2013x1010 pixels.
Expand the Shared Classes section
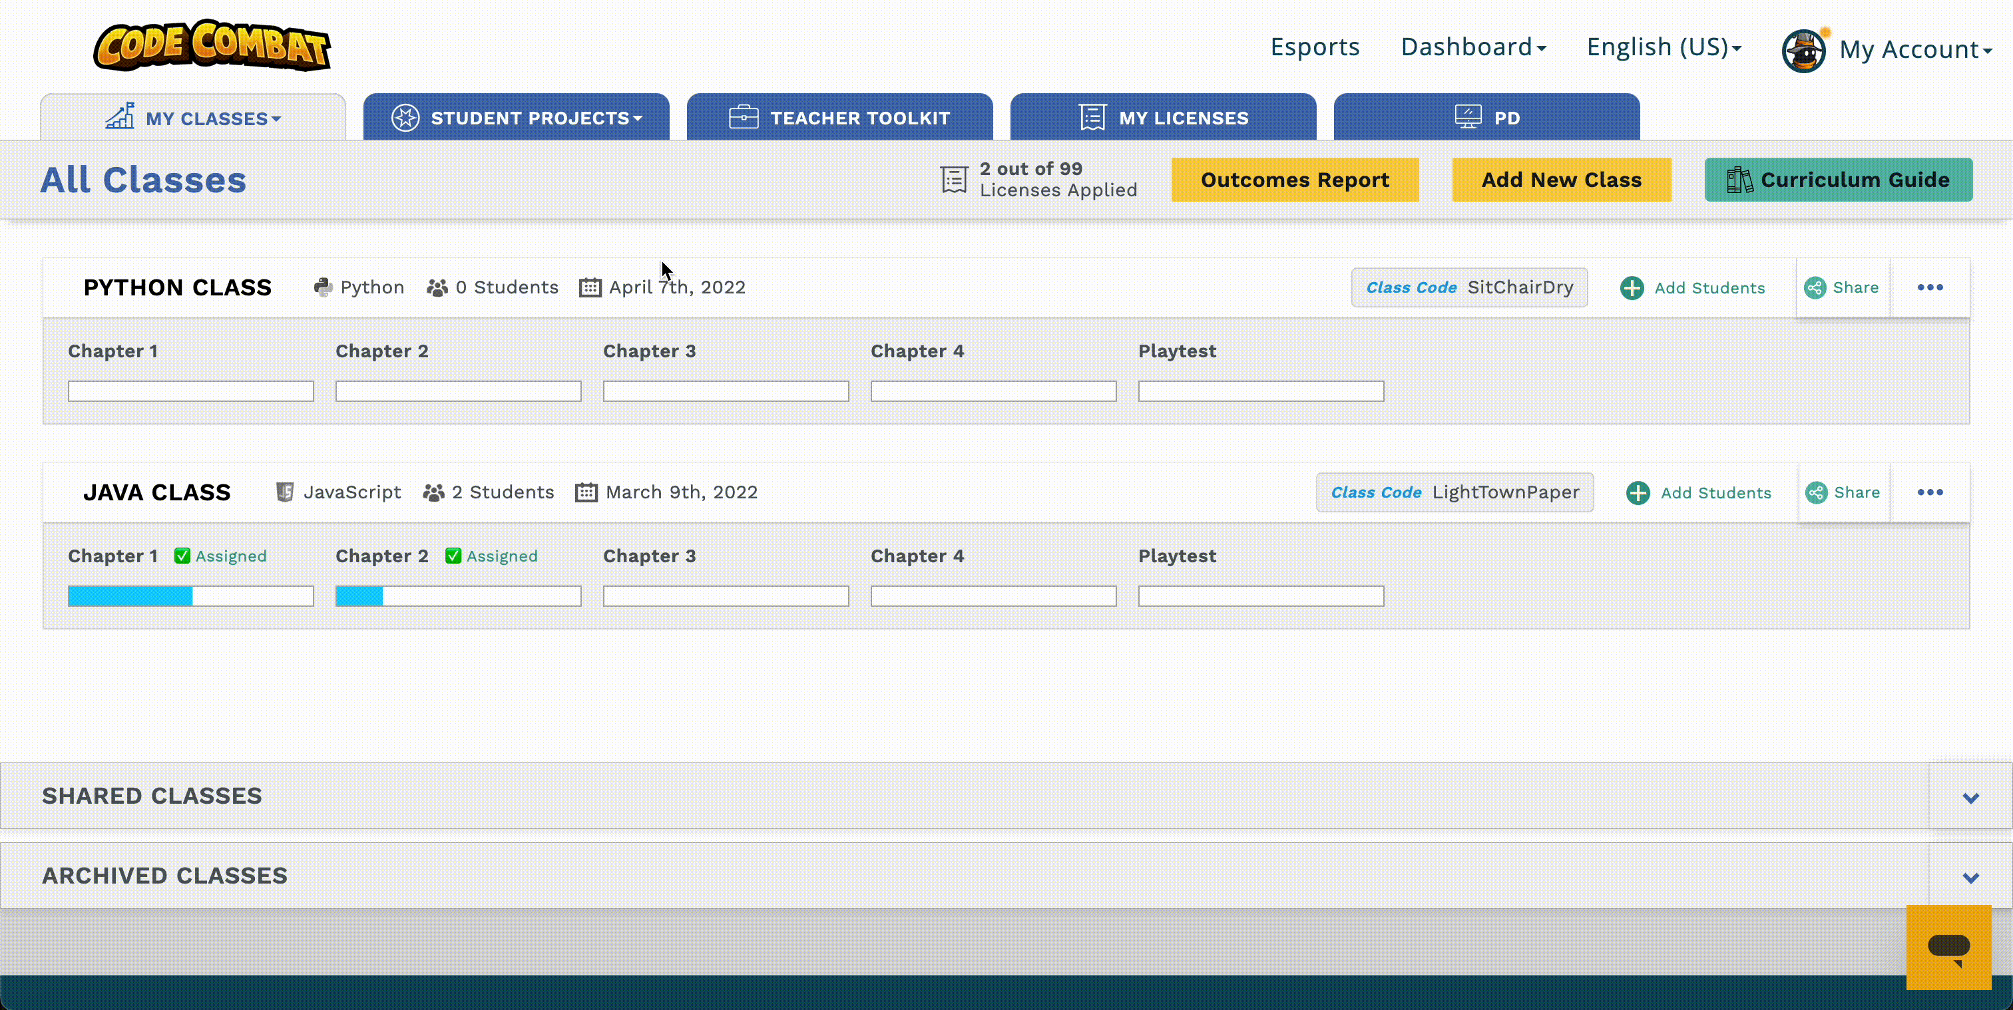pos(1970,798)
